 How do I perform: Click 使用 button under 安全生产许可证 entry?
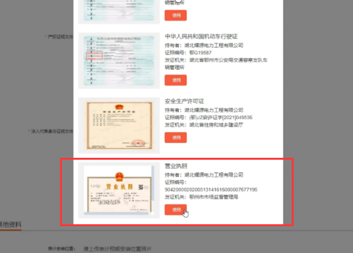click(x=176, y=137)
